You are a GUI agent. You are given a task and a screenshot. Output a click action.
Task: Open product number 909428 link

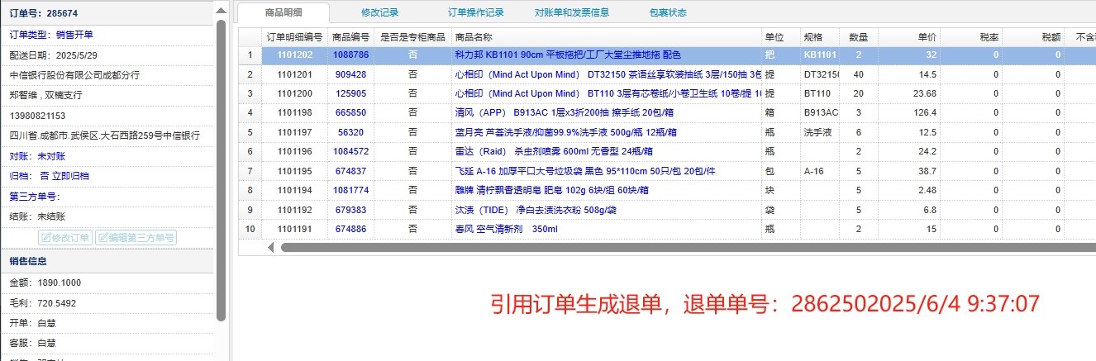pyautogui.click(x=350, y=74)
